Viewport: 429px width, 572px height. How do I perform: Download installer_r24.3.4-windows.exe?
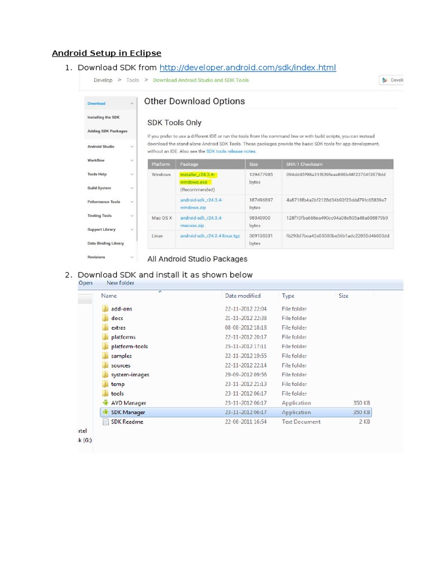[197, 178]
